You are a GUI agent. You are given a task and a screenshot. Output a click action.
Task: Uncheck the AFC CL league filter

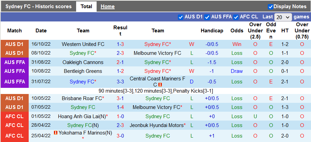tap(236, 17)
